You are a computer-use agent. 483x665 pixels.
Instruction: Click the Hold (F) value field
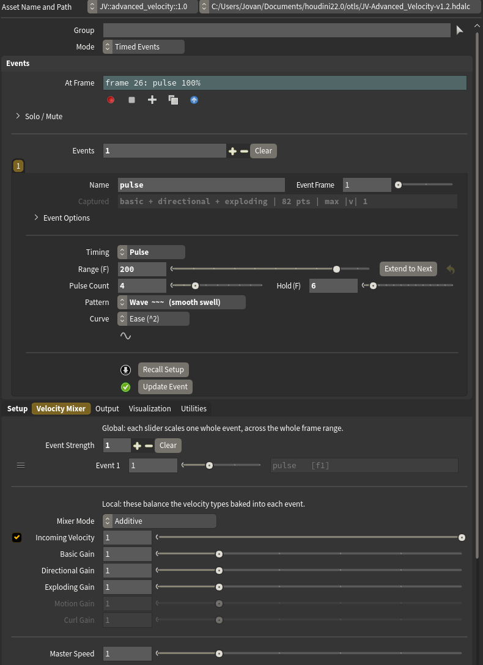(333, 285)
